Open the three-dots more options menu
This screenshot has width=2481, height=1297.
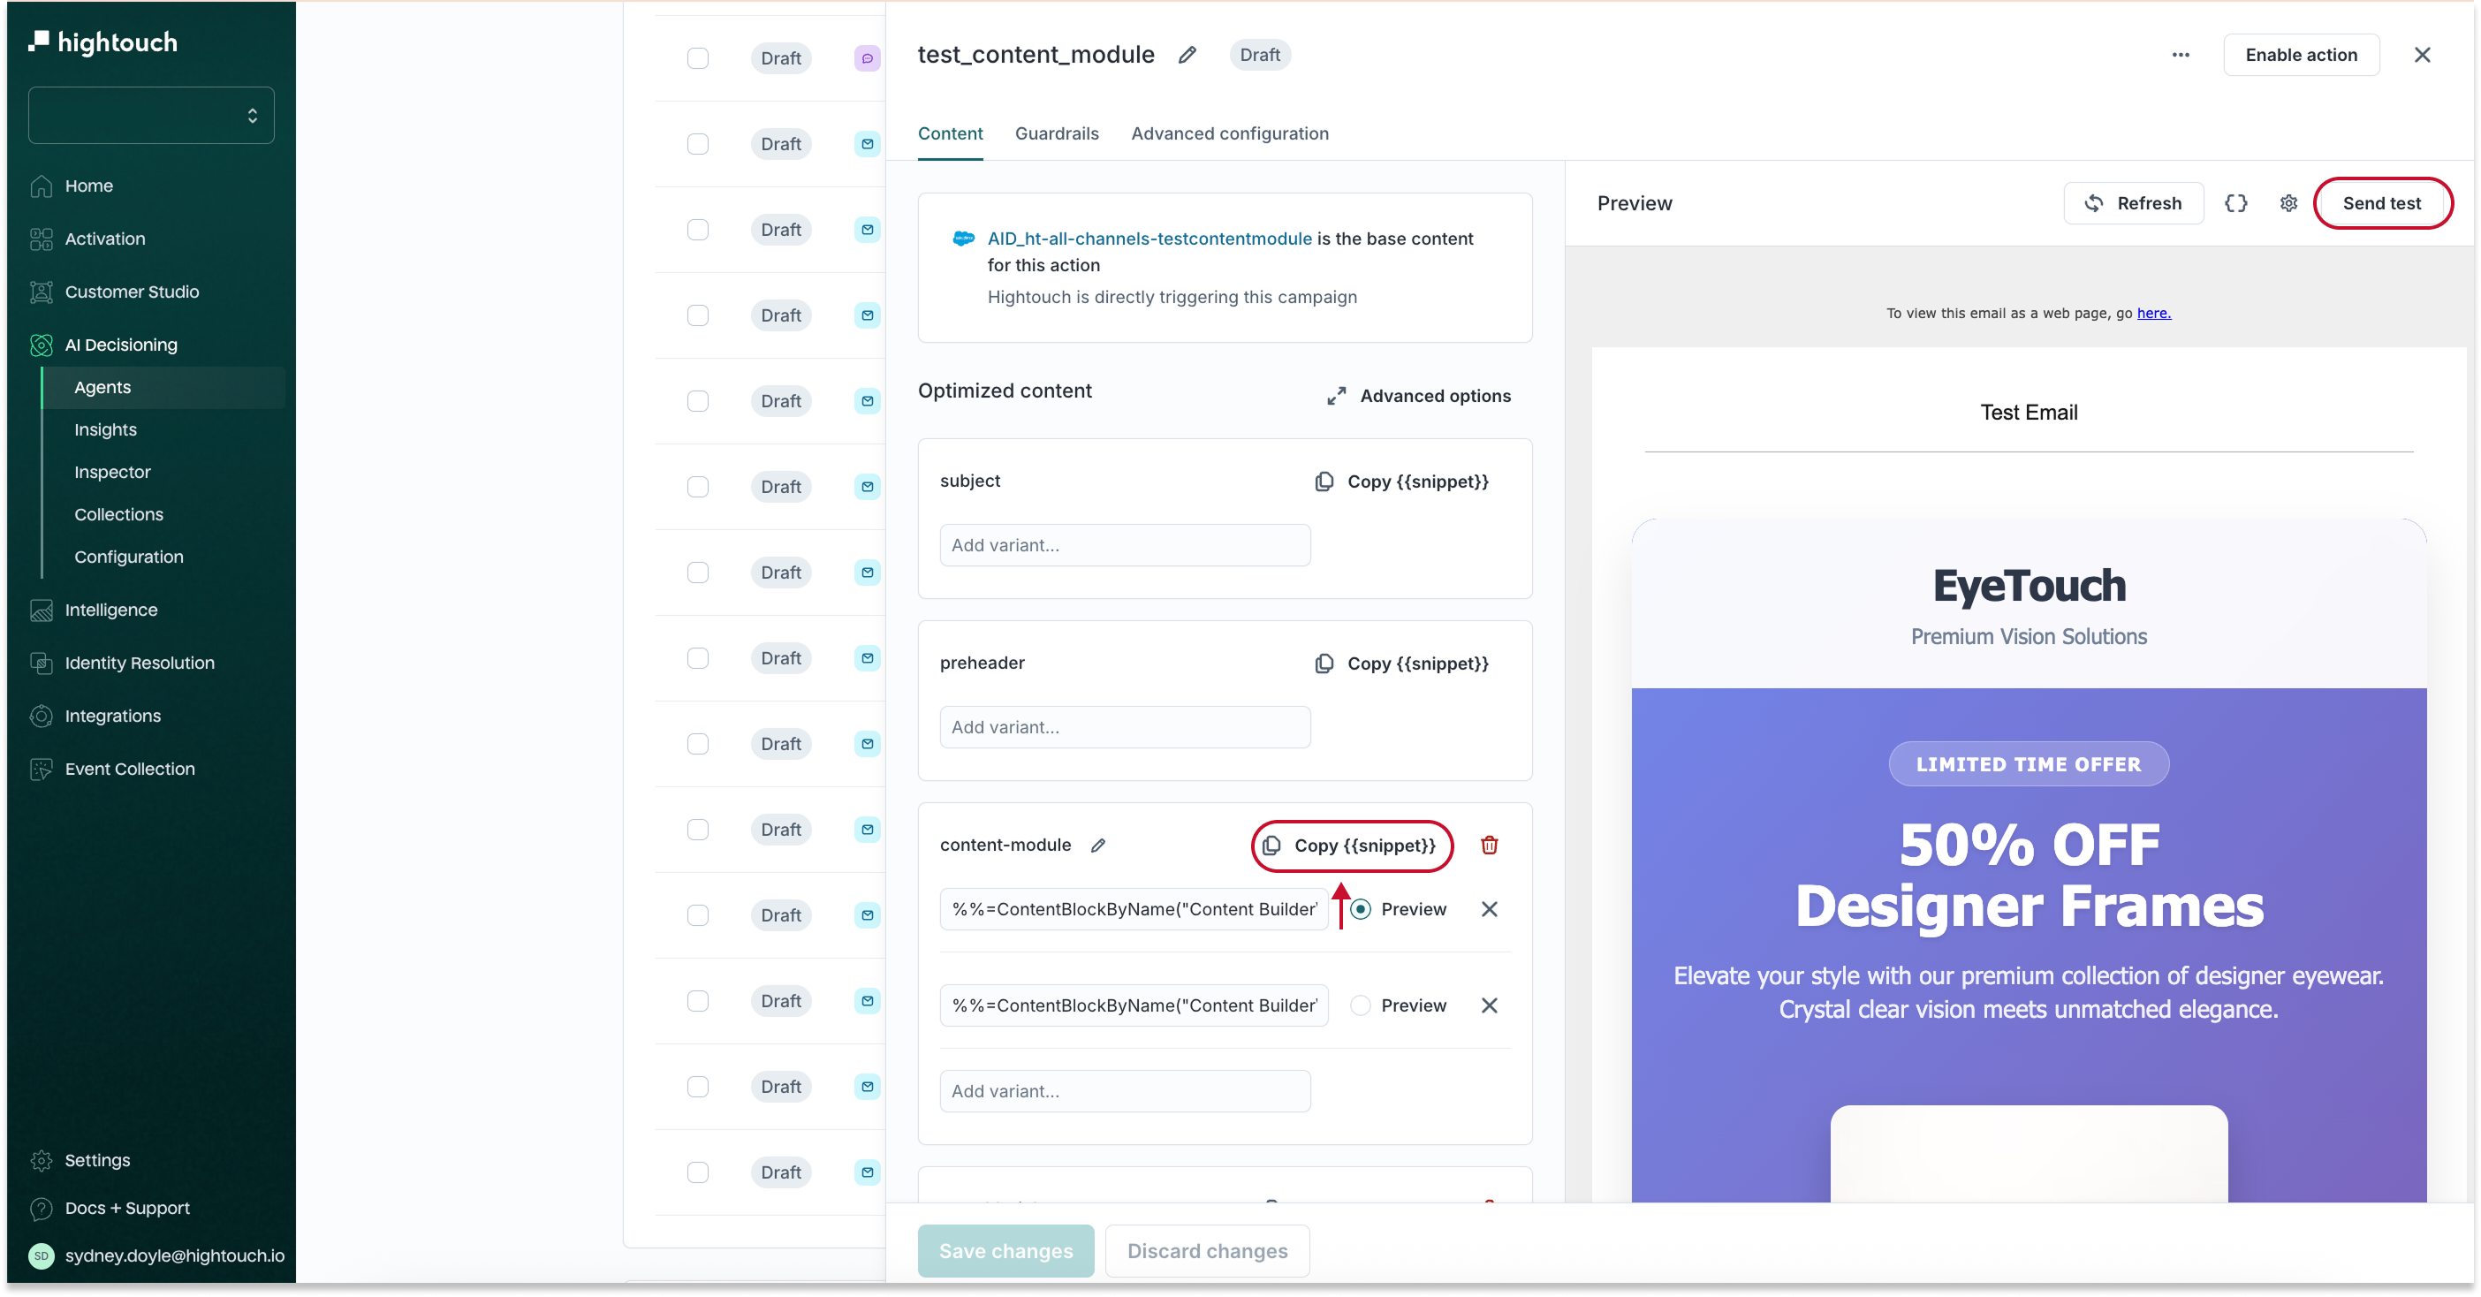click(2180, 55)
